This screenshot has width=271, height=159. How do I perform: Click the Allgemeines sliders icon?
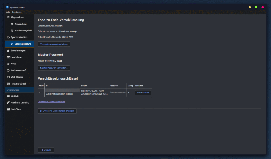[x=8, y=17]
